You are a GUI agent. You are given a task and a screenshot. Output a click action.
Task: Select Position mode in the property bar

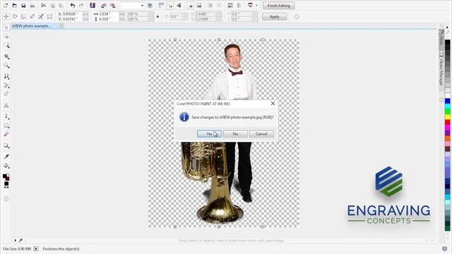coord(6,17)
